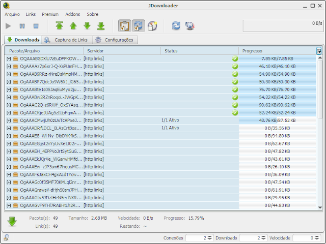Screen dimensions: 326x244
Task: Click the Downloads count stepper spinner
Action: [x=263, y=238]
